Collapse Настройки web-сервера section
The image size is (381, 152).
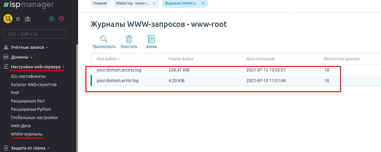click(37, 67)
